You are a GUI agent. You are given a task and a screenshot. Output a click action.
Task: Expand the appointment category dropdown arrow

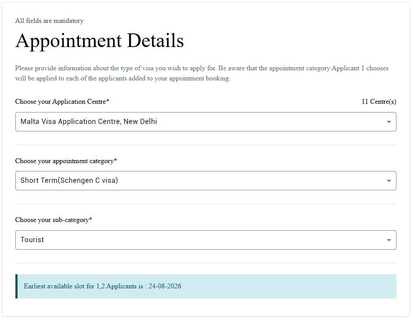(389, 181)
